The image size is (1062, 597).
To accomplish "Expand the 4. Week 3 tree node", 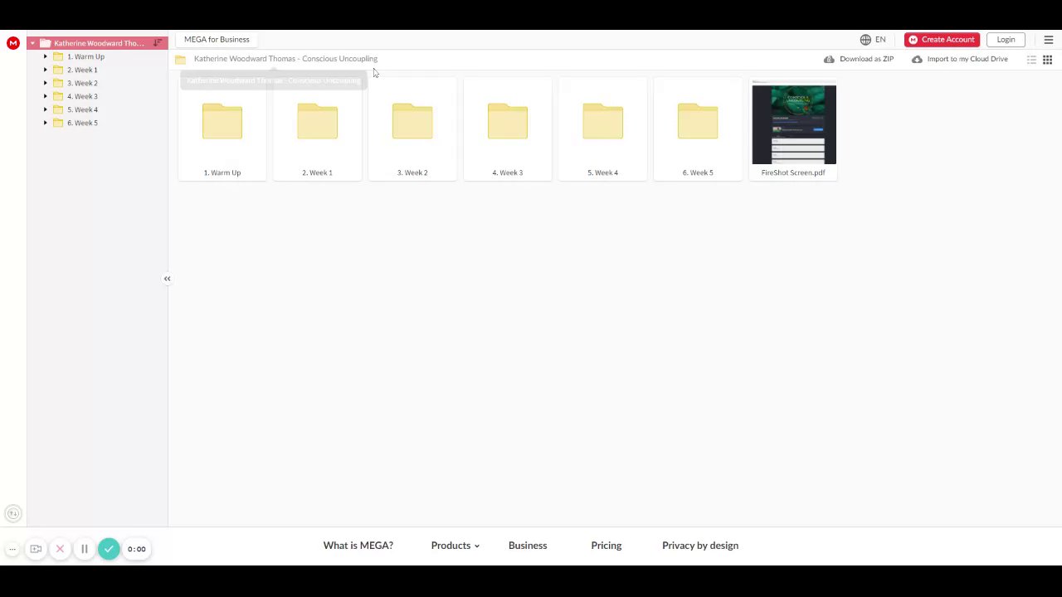I will [46, 96].
